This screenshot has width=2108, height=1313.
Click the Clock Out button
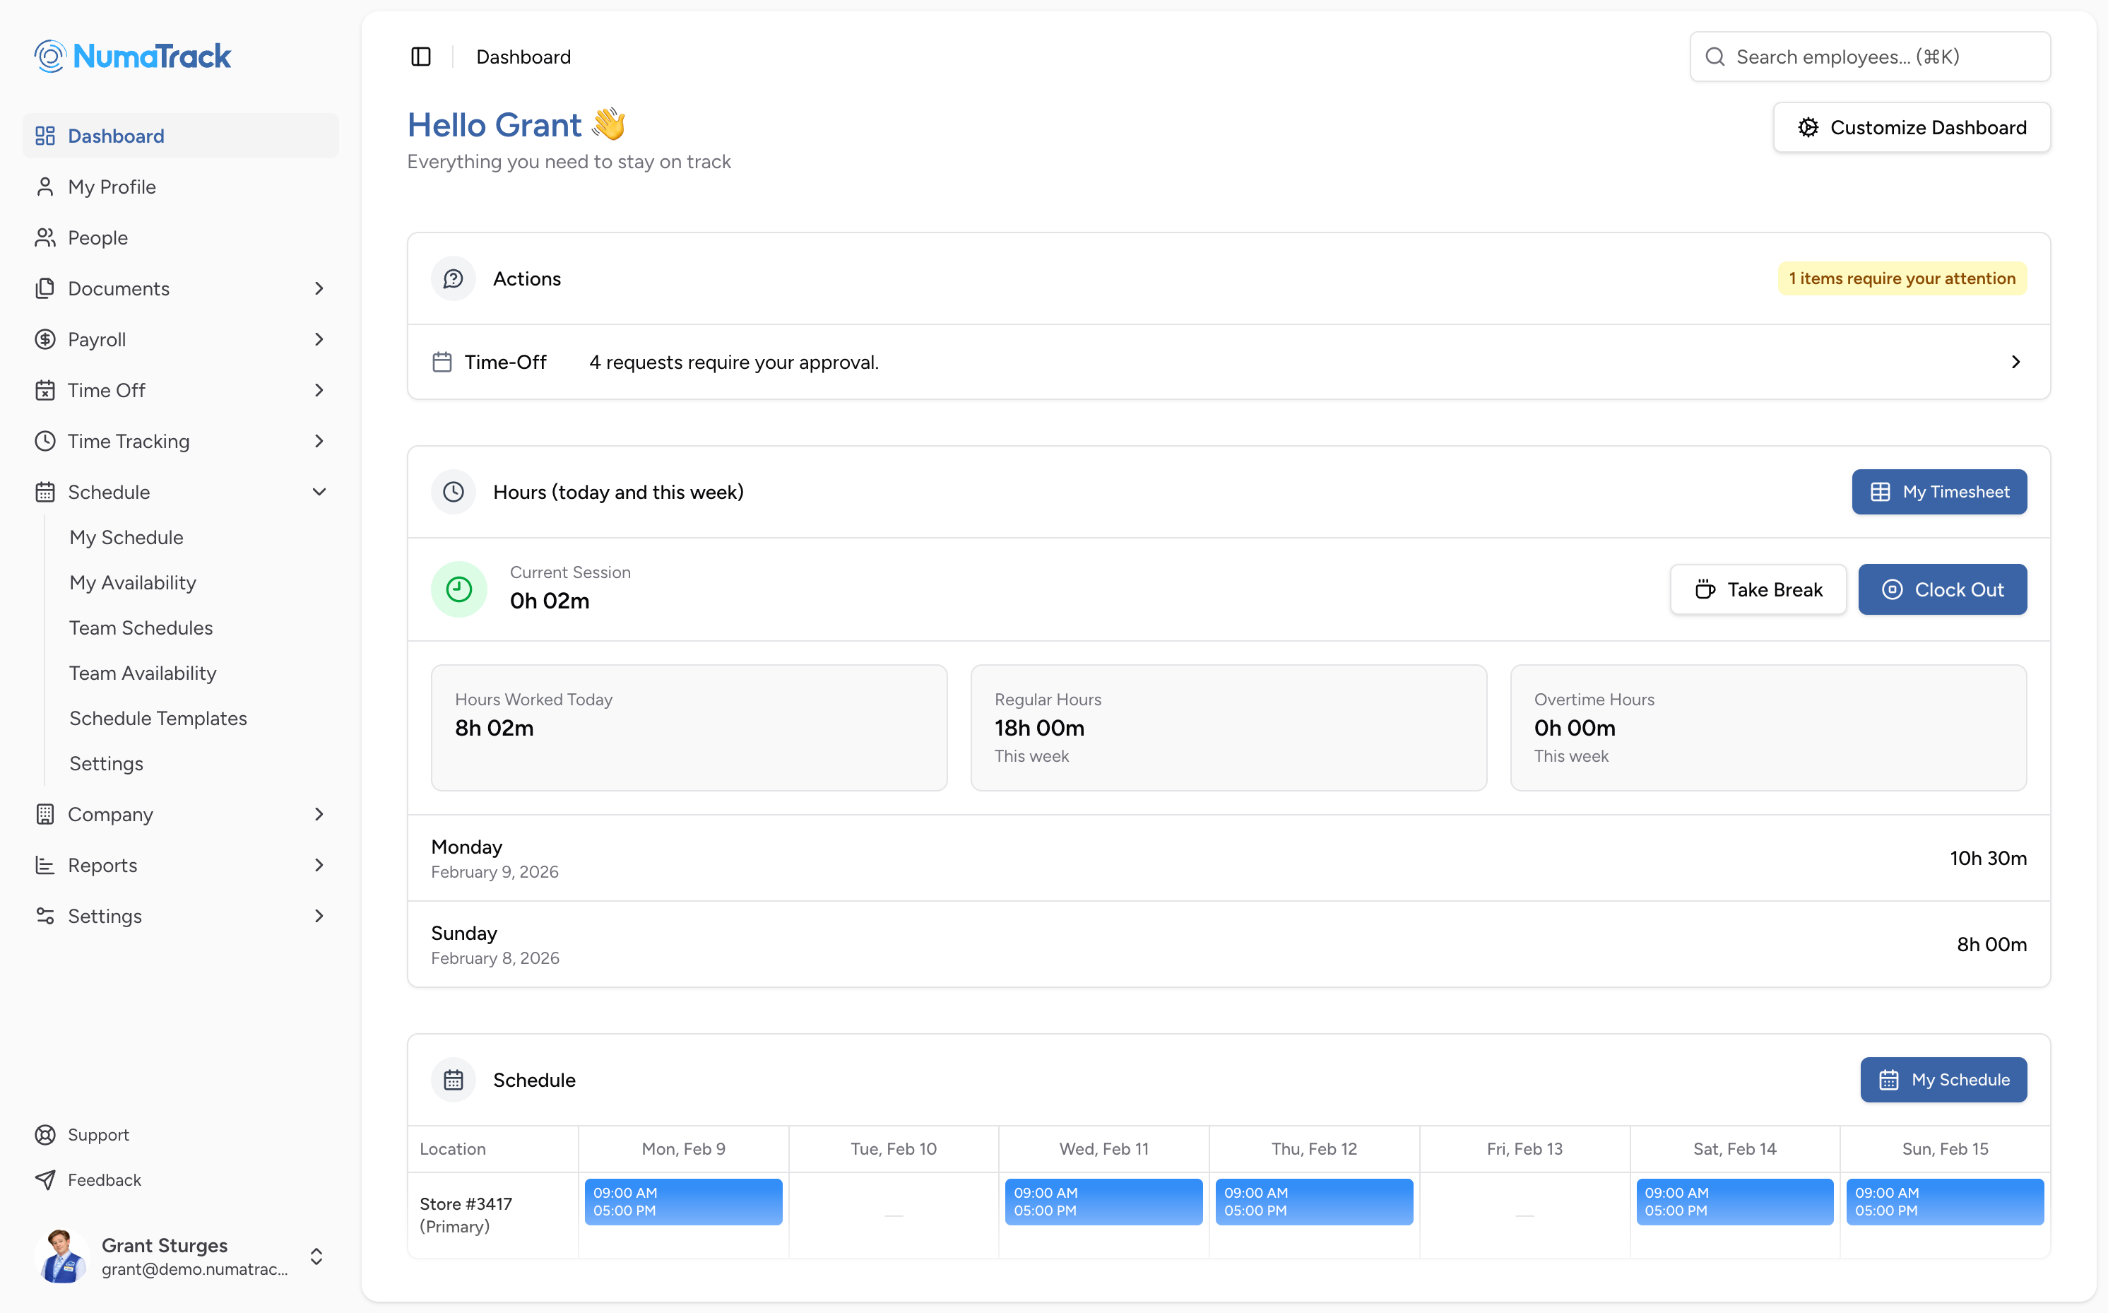[x=1943, y=589]
